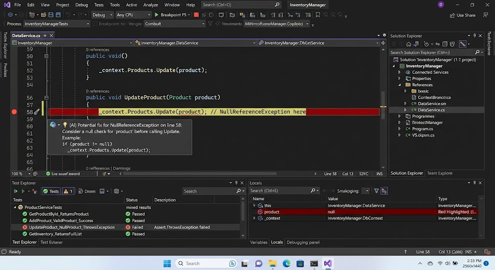
Task: Open the Any CPU platform dropdown
Action: (x=133, y=15)
